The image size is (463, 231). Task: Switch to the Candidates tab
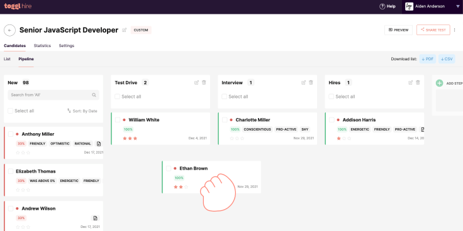click(x=14, y=46)
